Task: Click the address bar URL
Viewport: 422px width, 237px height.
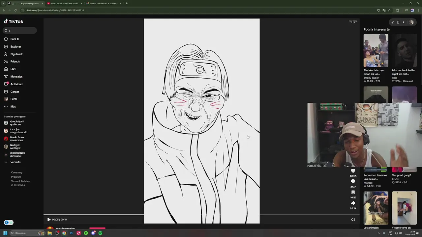Action: tap(55, 10)
